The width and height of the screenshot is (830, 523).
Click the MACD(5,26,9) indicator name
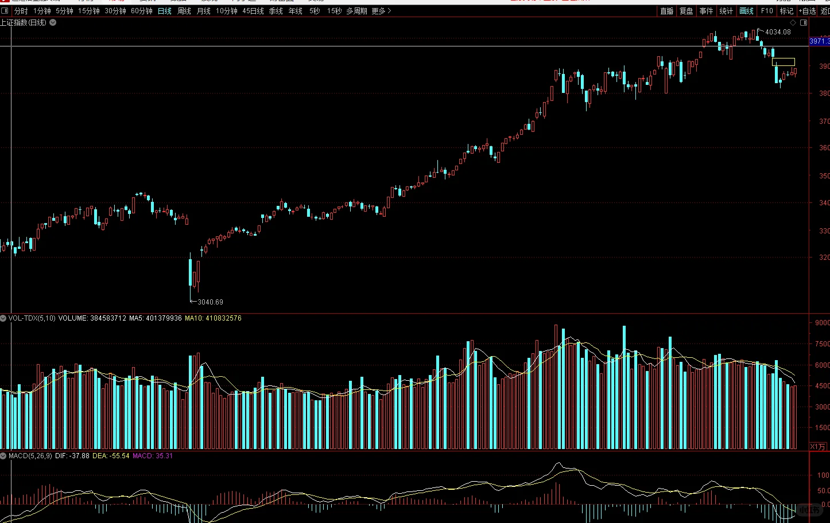point(30,456)
